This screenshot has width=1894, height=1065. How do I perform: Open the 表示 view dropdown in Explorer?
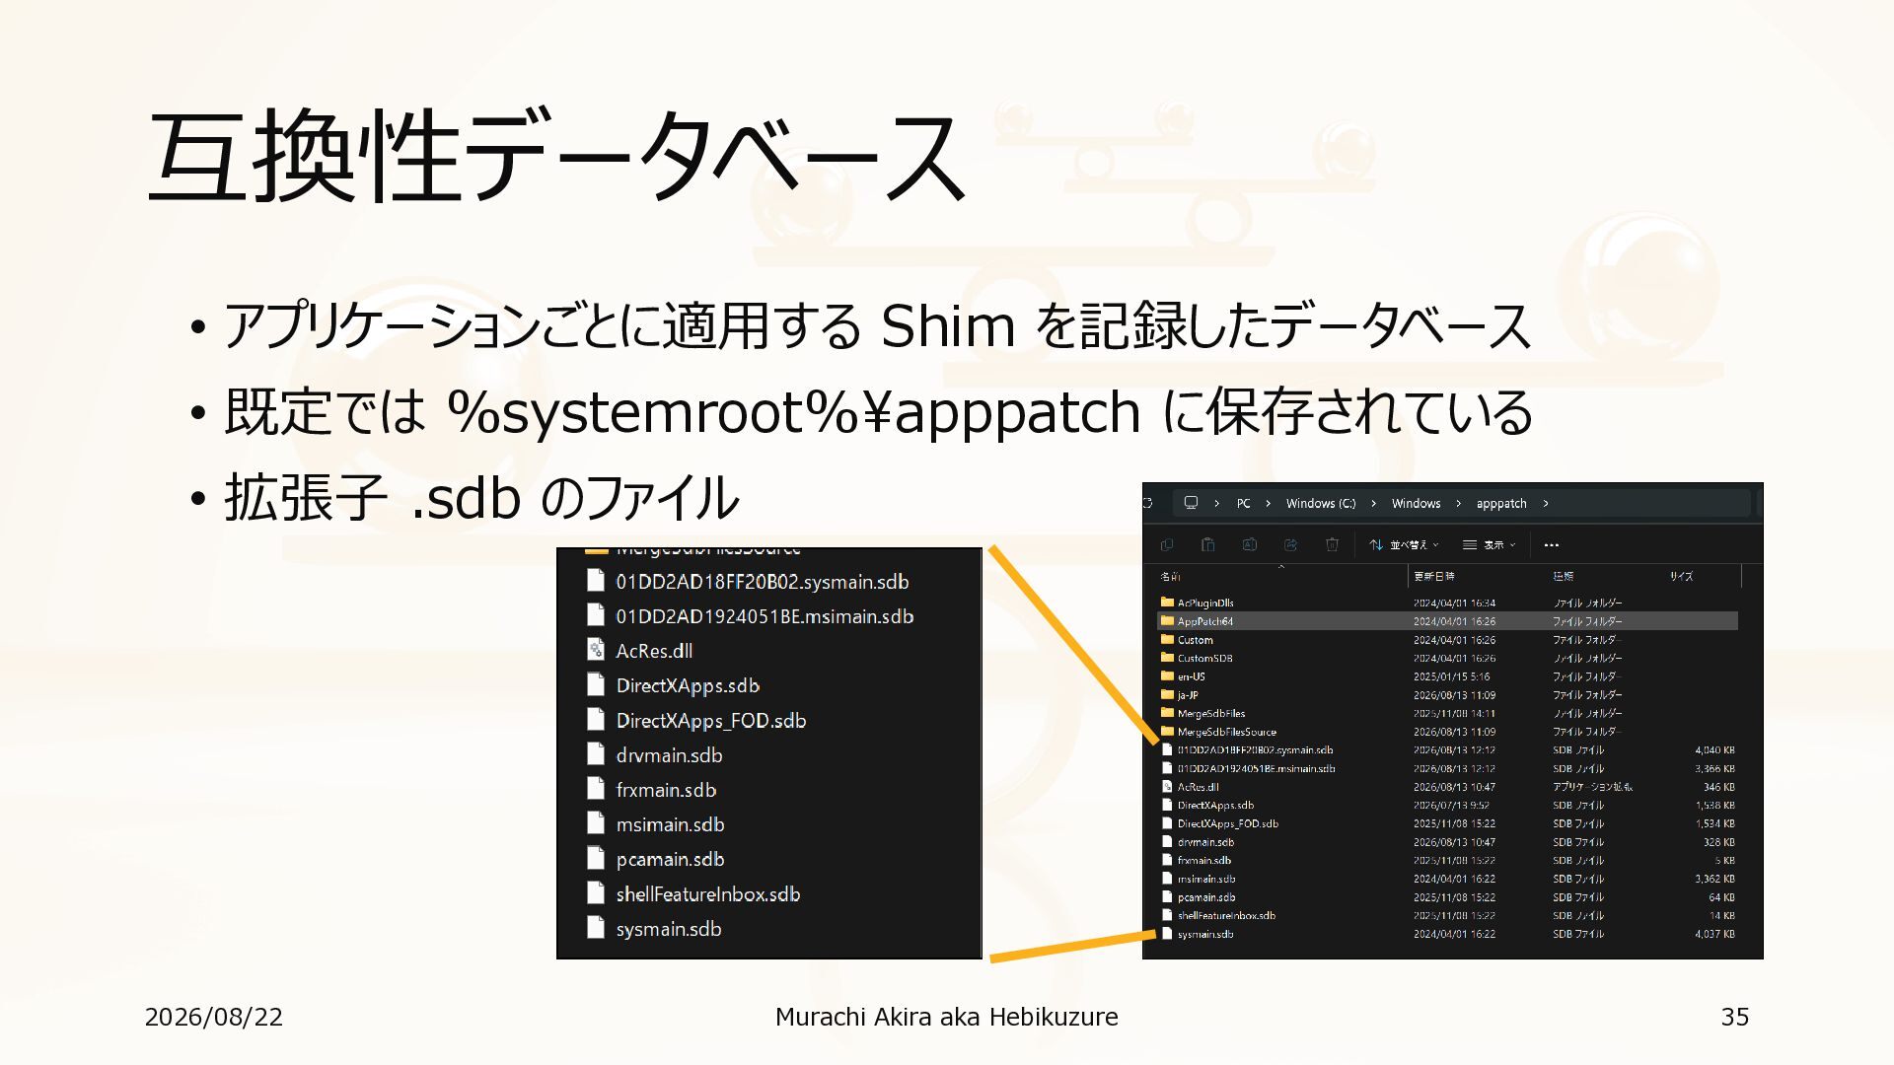pyautogui.click(x=1490, y=544)
